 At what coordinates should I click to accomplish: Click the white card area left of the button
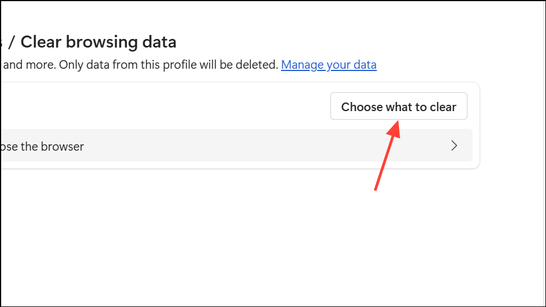click(172, 107)
